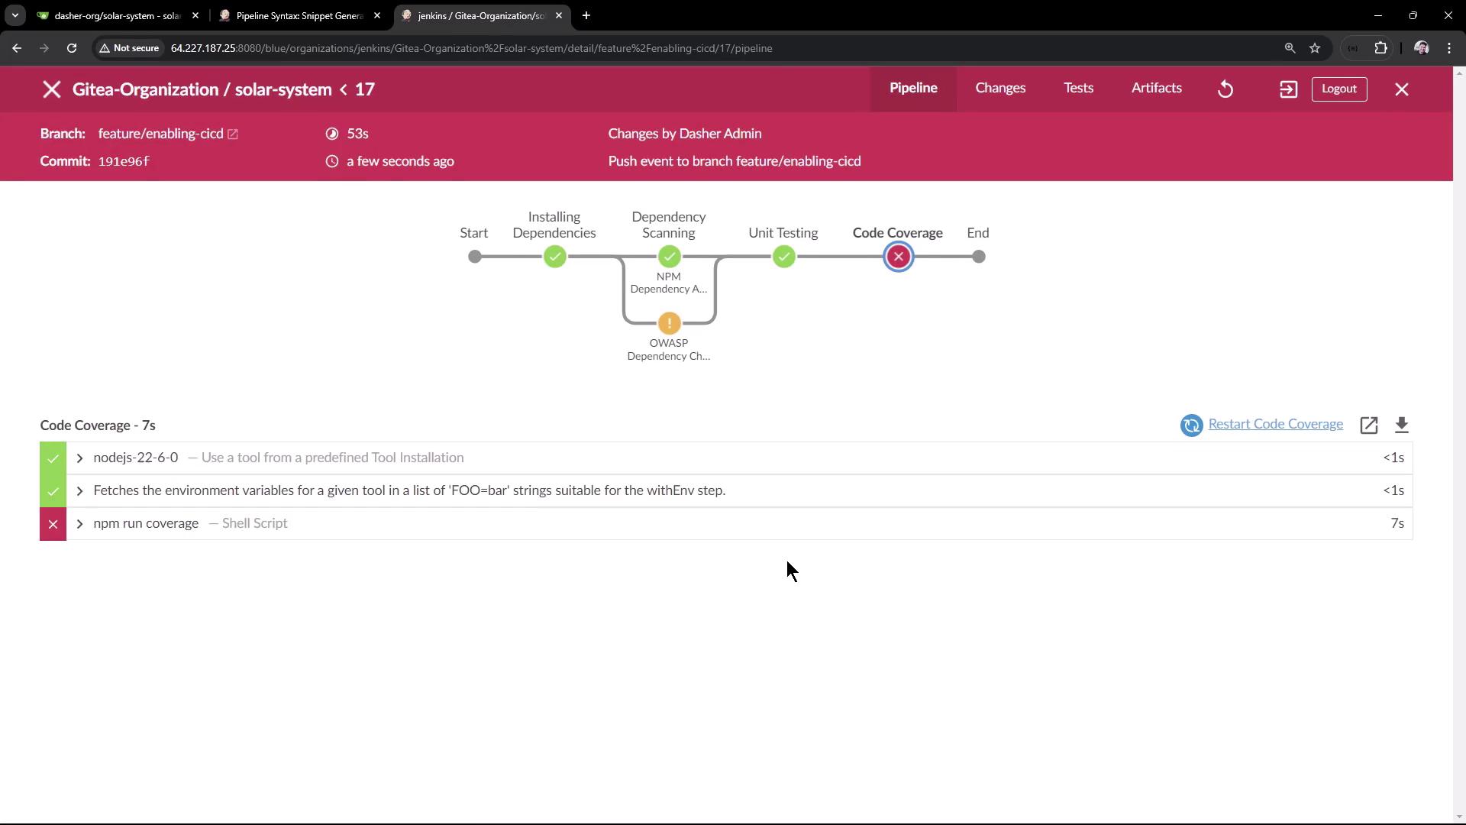Viewport: 1466px width, 825px height.
Task: Click the go to classic icon
Action: pos(1288,89)
